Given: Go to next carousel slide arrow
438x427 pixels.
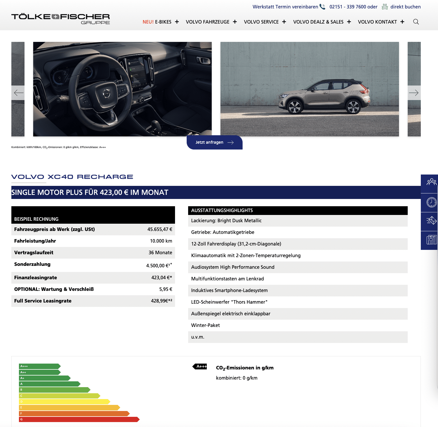Looking at the screenshot, I should point(414,93).
